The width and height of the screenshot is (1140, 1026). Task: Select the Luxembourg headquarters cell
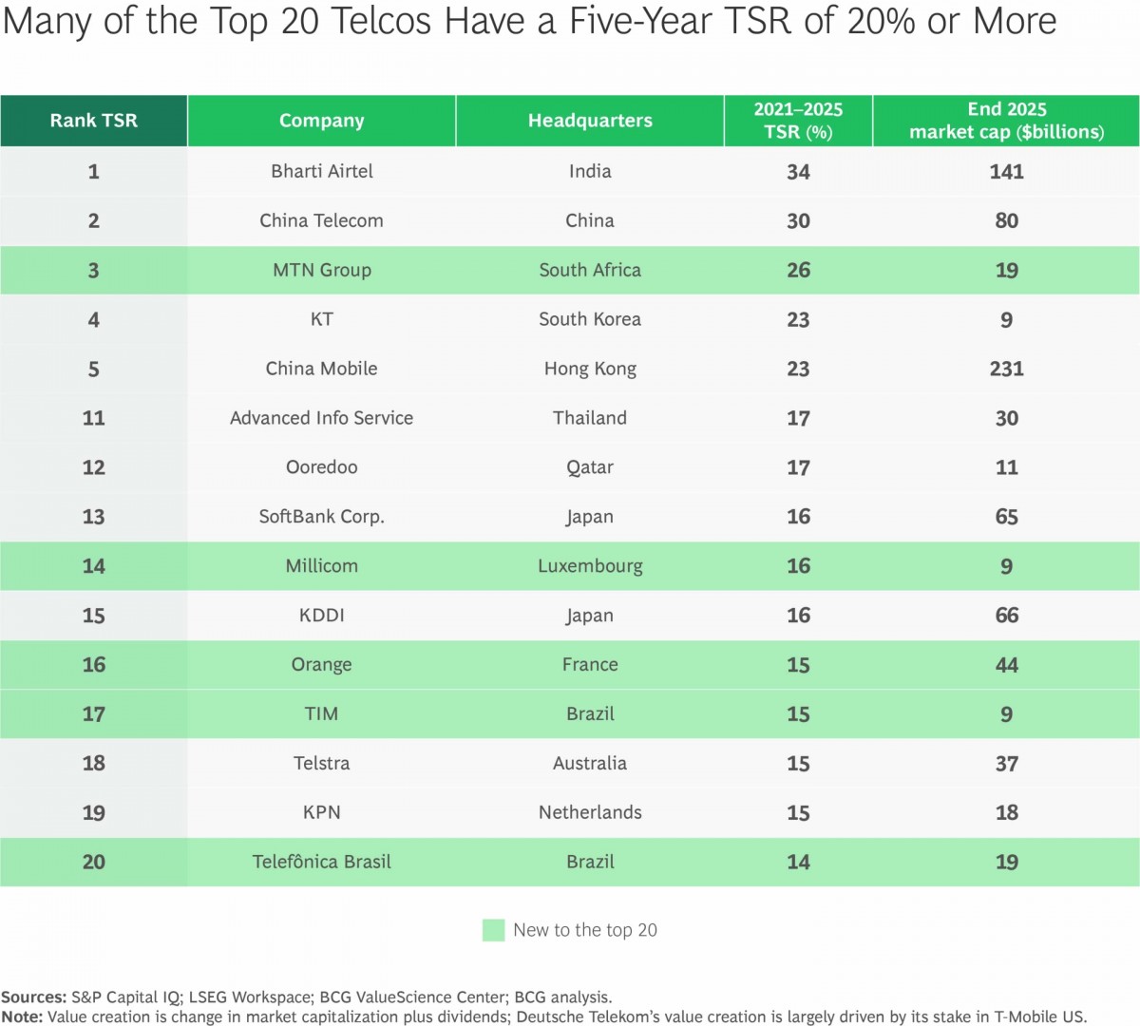tap(590, 566)
